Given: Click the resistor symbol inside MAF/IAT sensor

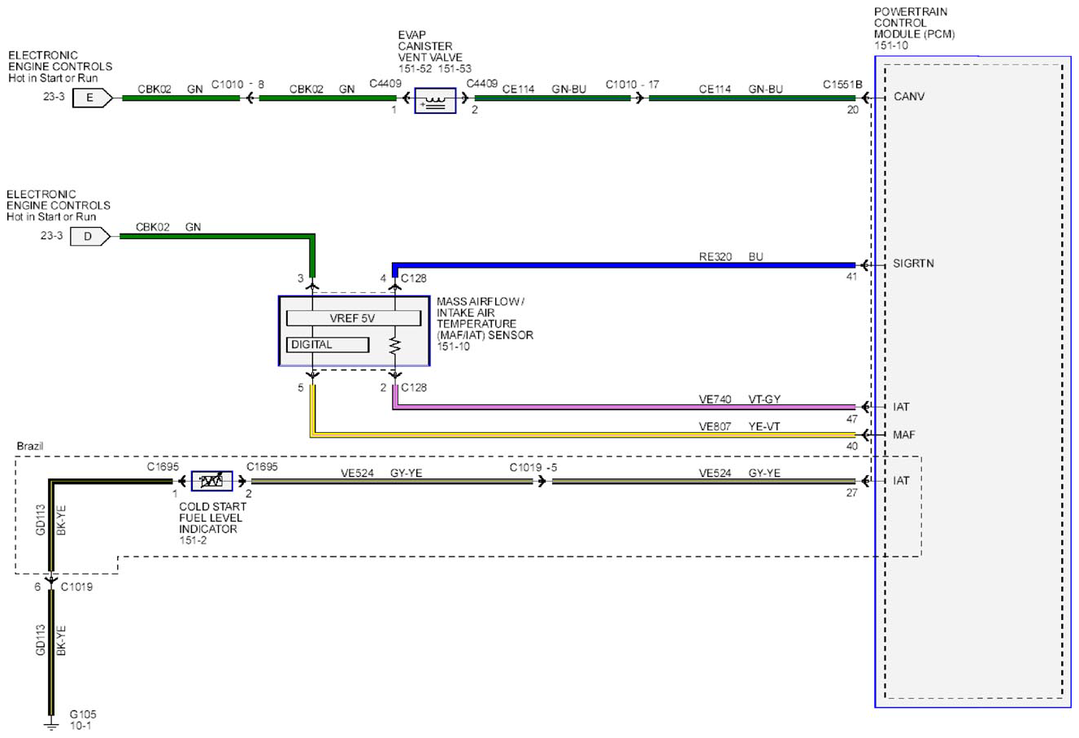Looking at the screenshot, I should 395,346.
